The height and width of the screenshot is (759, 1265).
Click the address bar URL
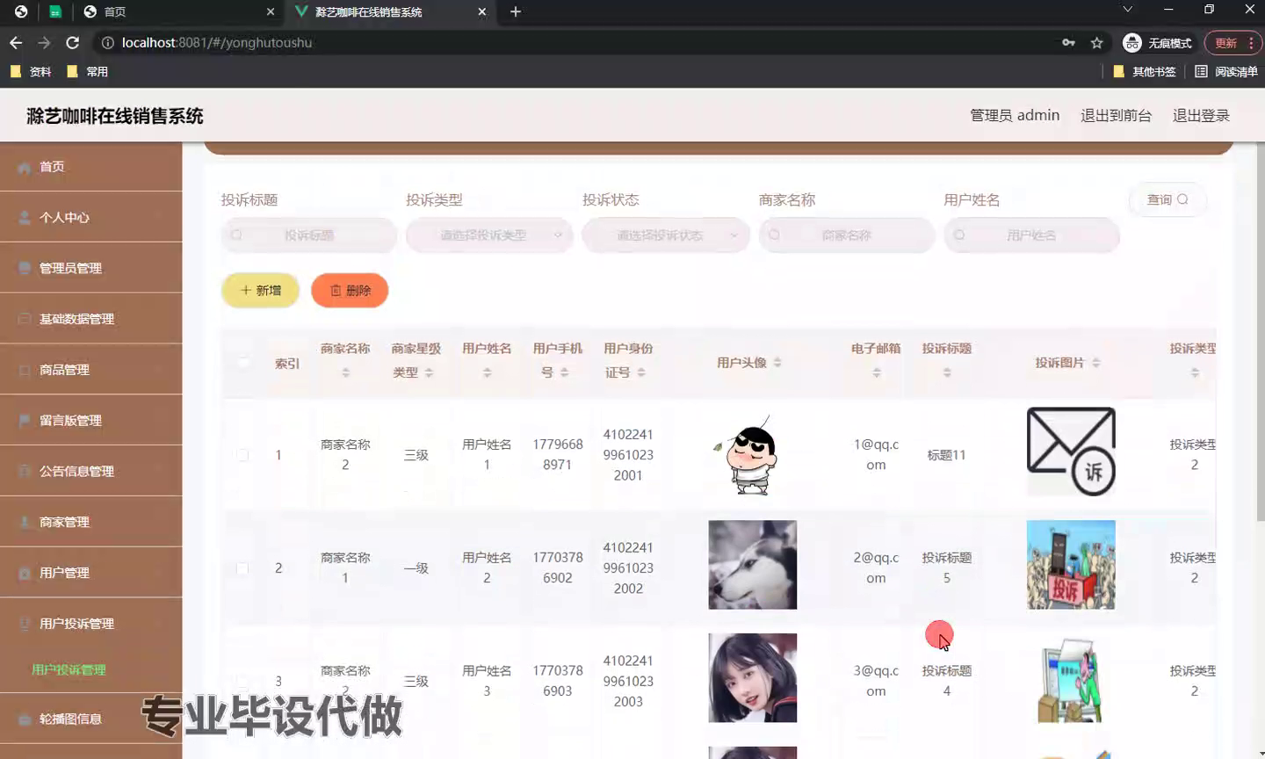[217, 42]
